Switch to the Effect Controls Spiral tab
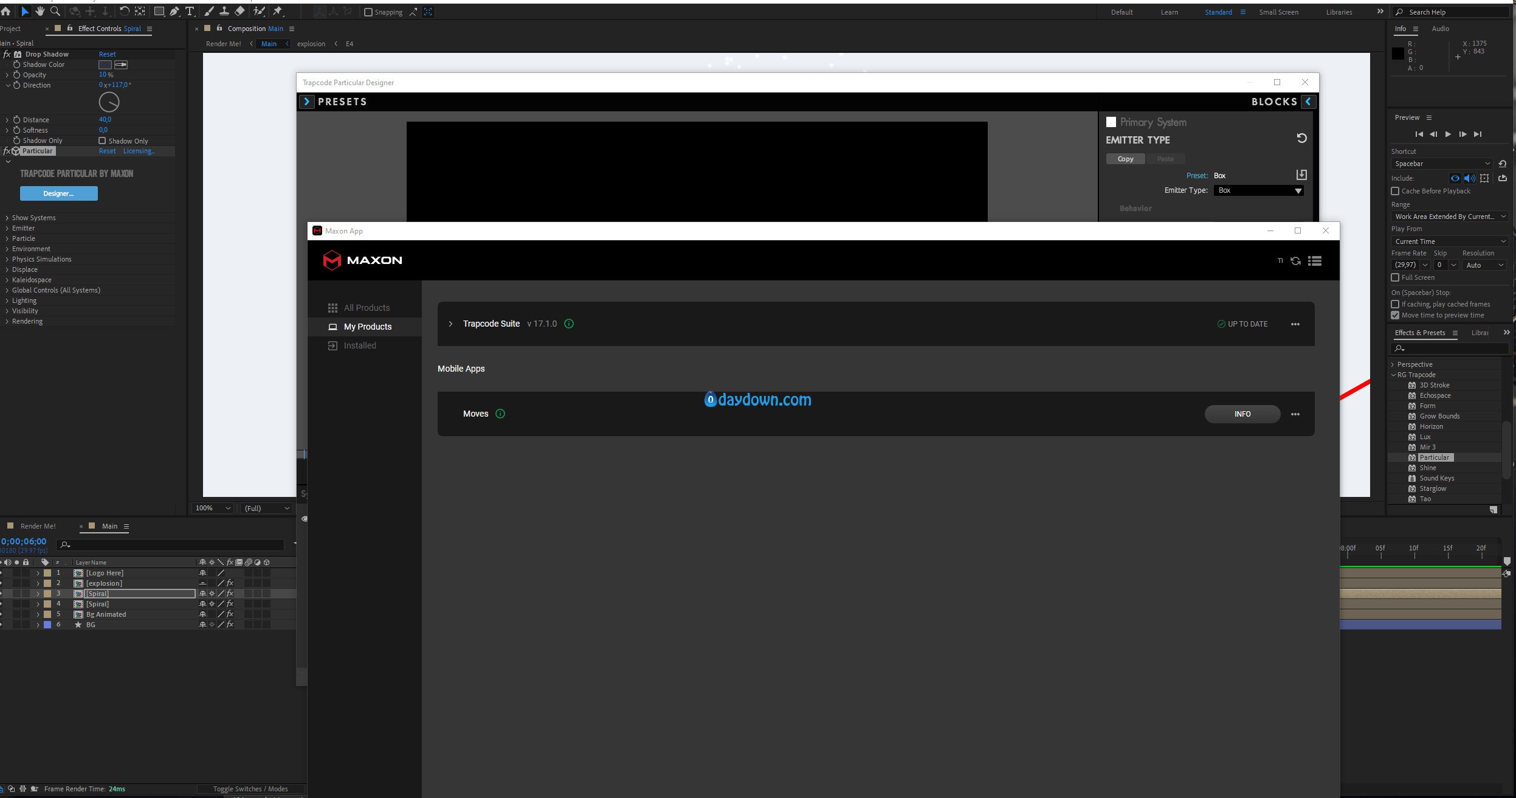Screen dimensions: 1516x798 109,29
